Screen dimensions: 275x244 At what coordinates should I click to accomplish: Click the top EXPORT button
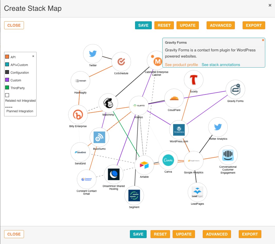(254, 25)
